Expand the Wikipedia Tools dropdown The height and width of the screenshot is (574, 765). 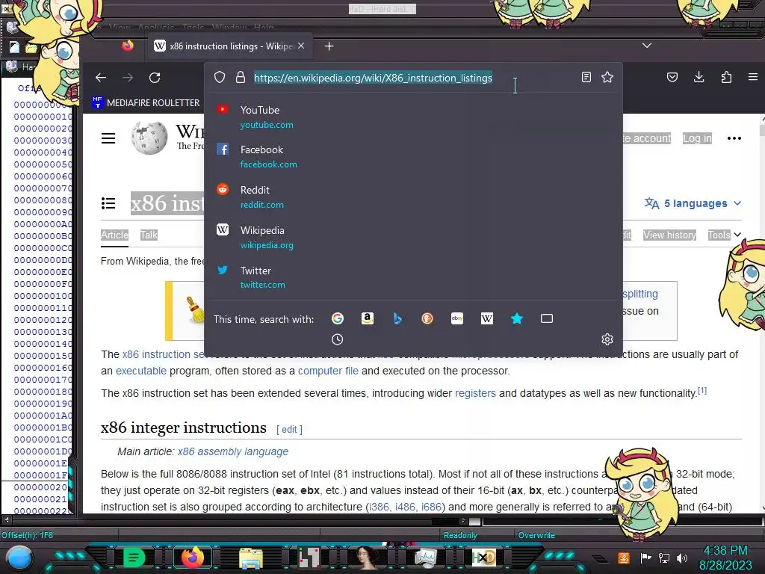[x=724, y=235]
